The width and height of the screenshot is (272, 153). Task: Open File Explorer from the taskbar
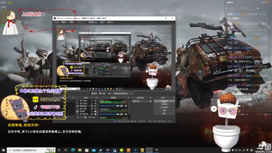pyautogui.click(x=80, y=150)
